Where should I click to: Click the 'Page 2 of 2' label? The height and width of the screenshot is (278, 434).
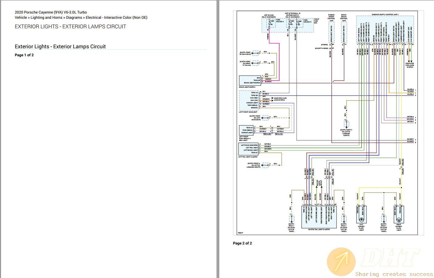[242, 243]
